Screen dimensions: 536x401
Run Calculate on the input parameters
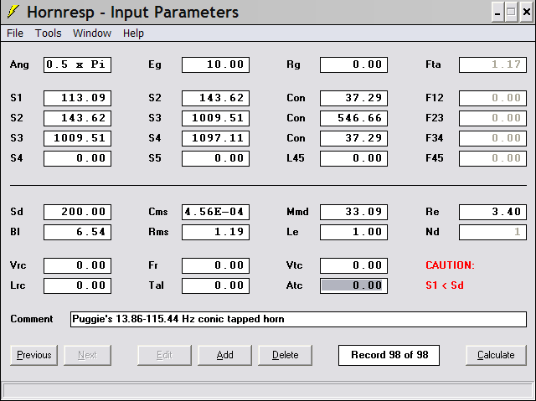pos(496,355)
